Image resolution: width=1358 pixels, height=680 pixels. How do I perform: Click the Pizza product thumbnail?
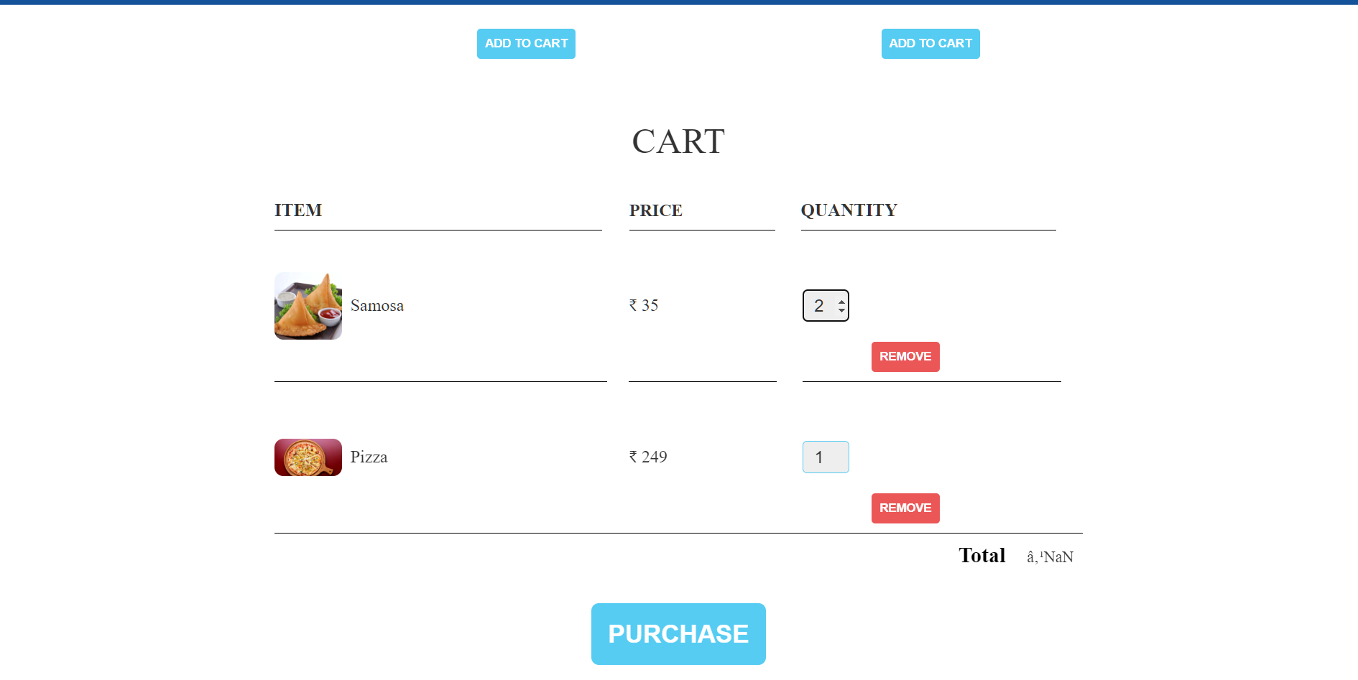point(308,457)
